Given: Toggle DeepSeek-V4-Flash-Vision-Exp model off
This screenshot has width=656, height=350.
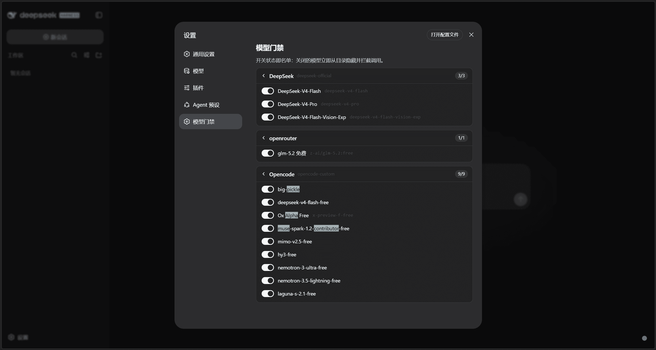Looking at the screenshot, I should (x=268, y=117).
